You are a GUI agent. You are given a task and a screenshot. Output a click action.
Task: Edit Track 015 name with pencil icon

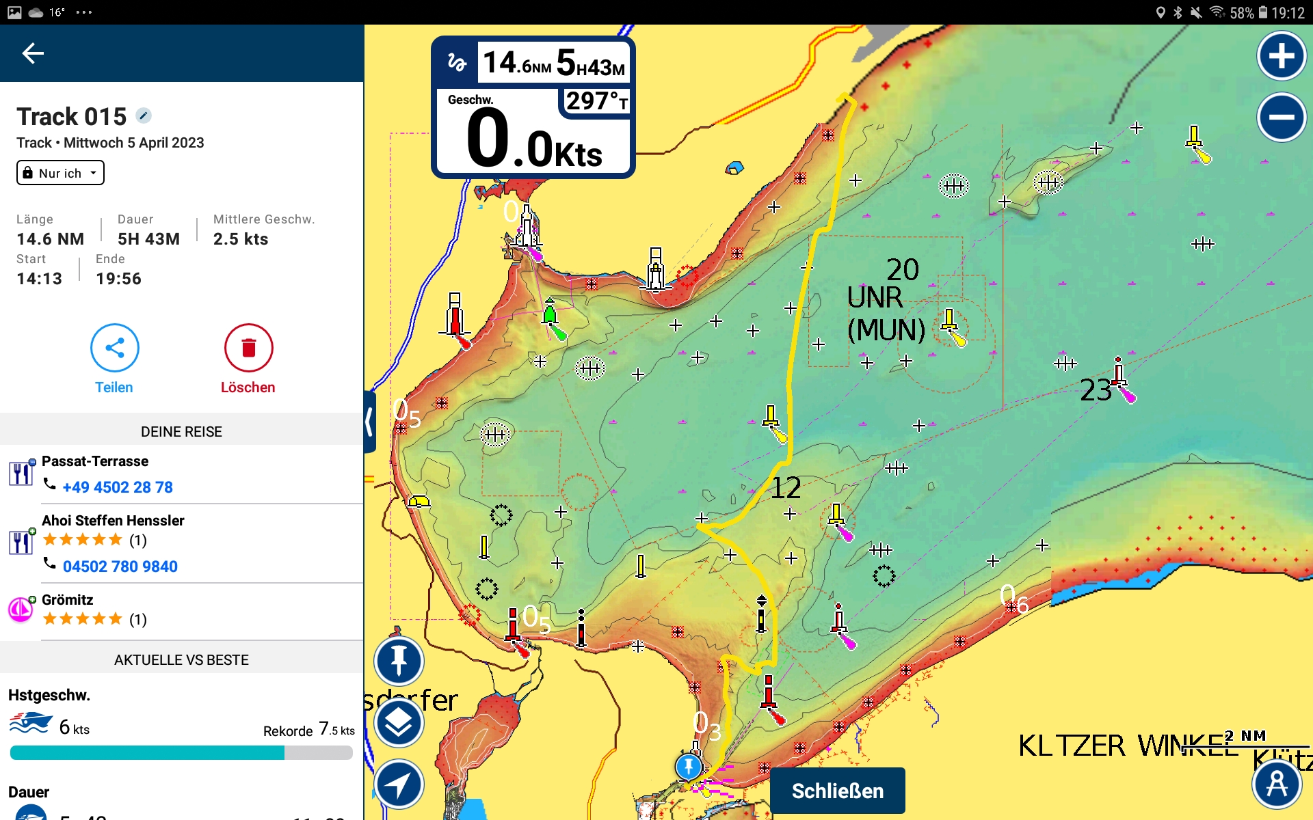pyautogui.click(x=144, y=115)
